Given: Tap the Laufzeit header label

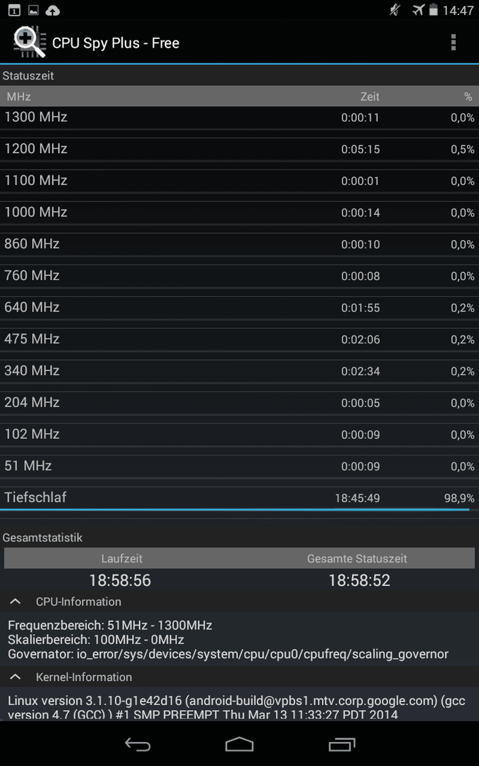Looking at the screenshot, I should (x=122, y=558).
